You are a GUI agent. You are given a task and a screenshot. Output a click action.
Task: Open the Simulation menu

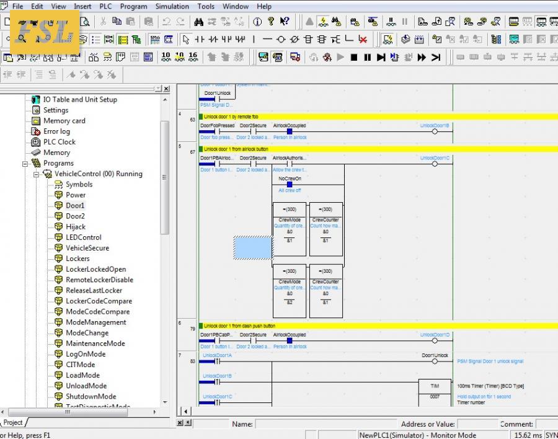pos(172,6)
